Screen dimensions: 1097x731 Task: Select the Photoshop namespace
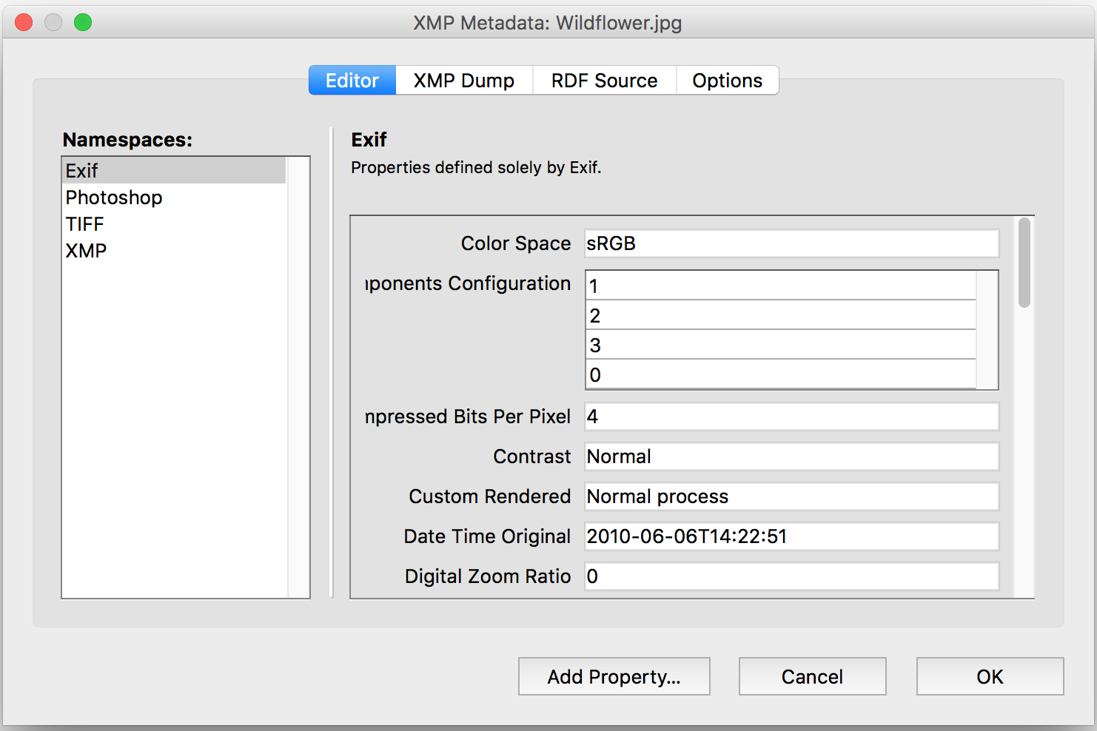[175, 198]
